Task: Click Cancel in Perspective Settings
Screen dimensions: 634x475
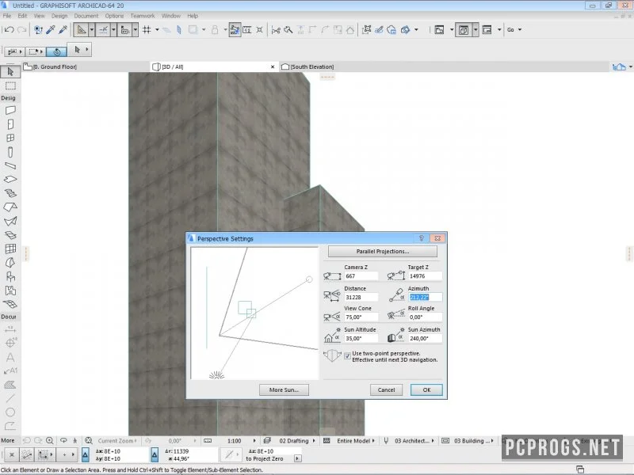Action: (386, 389)
